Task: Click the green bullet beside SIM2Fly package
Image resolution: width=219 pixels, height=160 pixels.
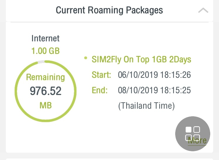Action: [x=86, y=58]
